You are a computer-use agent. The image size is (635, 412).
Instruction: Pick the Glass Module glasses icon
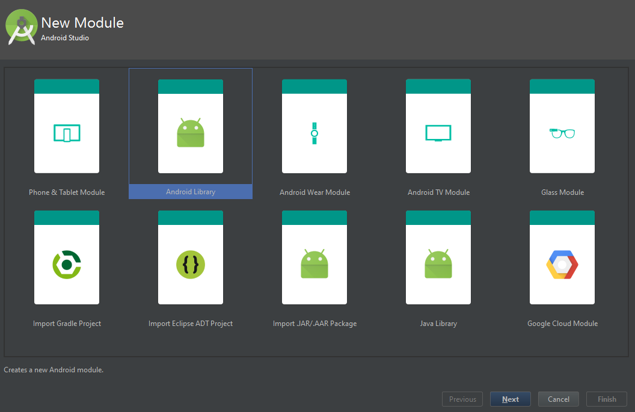(562, 133)
